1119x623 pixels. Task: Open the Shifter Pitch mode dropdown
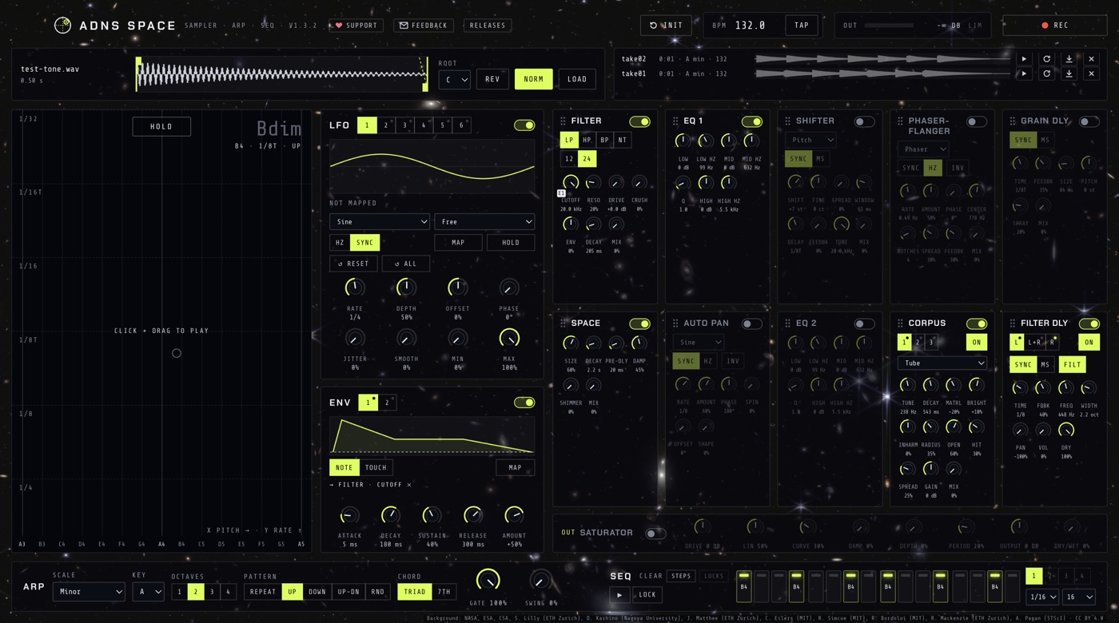(810, 140)
